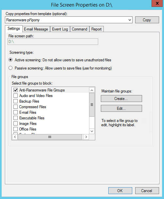This screenshot has height=199, width=164.
Task: Enable the Executable Files checkbox
Action: 16,118
